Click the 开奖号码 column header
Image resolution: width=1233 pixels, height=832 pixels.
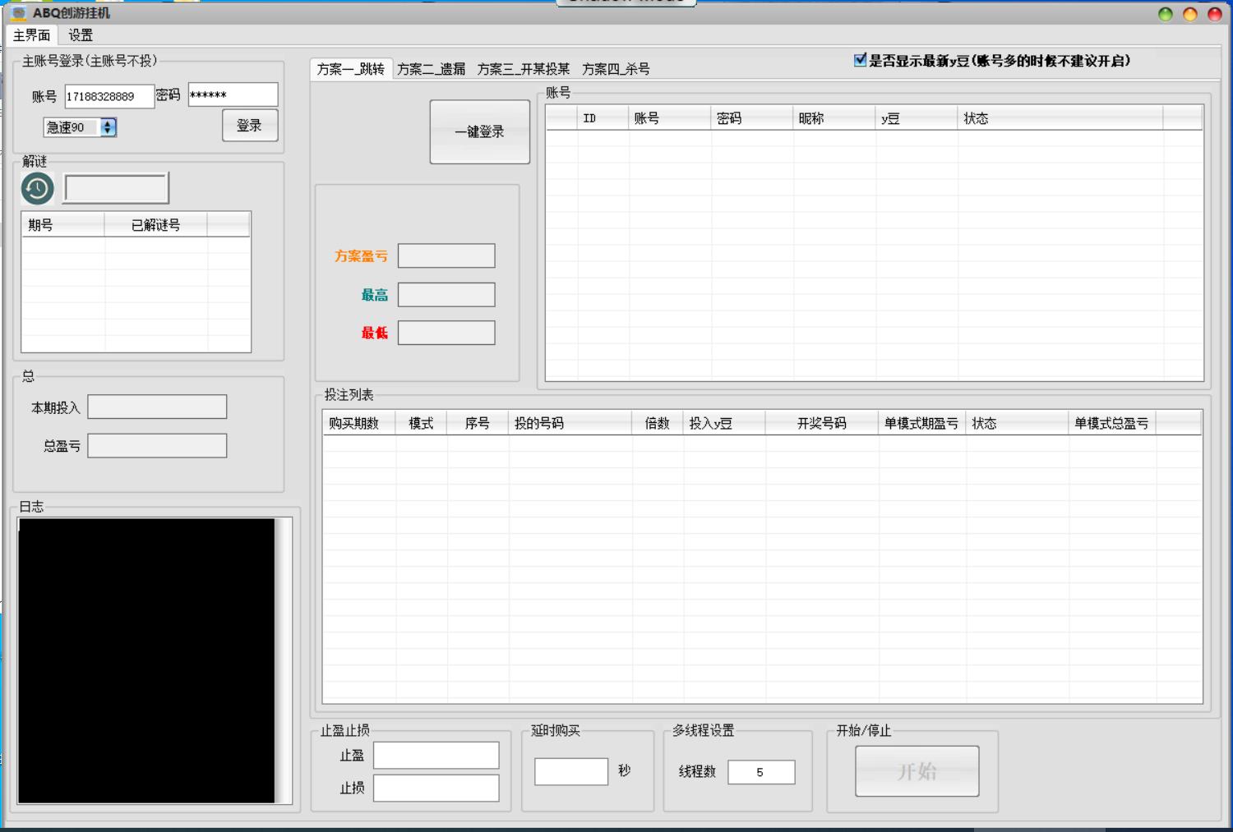click(x=822, y=423)
